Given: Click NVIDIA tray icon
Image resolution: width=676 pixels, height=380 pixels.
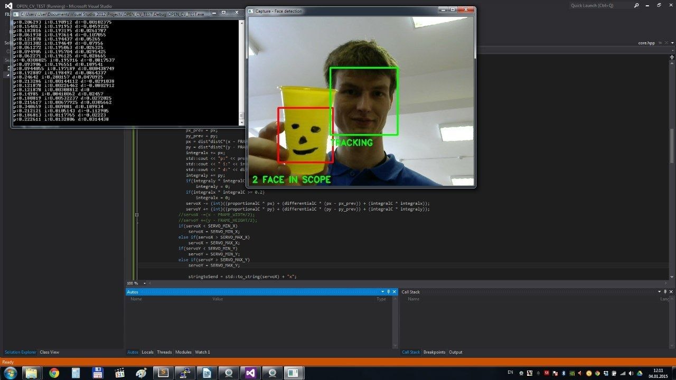Looking at the screenshot, I should coord(572,373).
